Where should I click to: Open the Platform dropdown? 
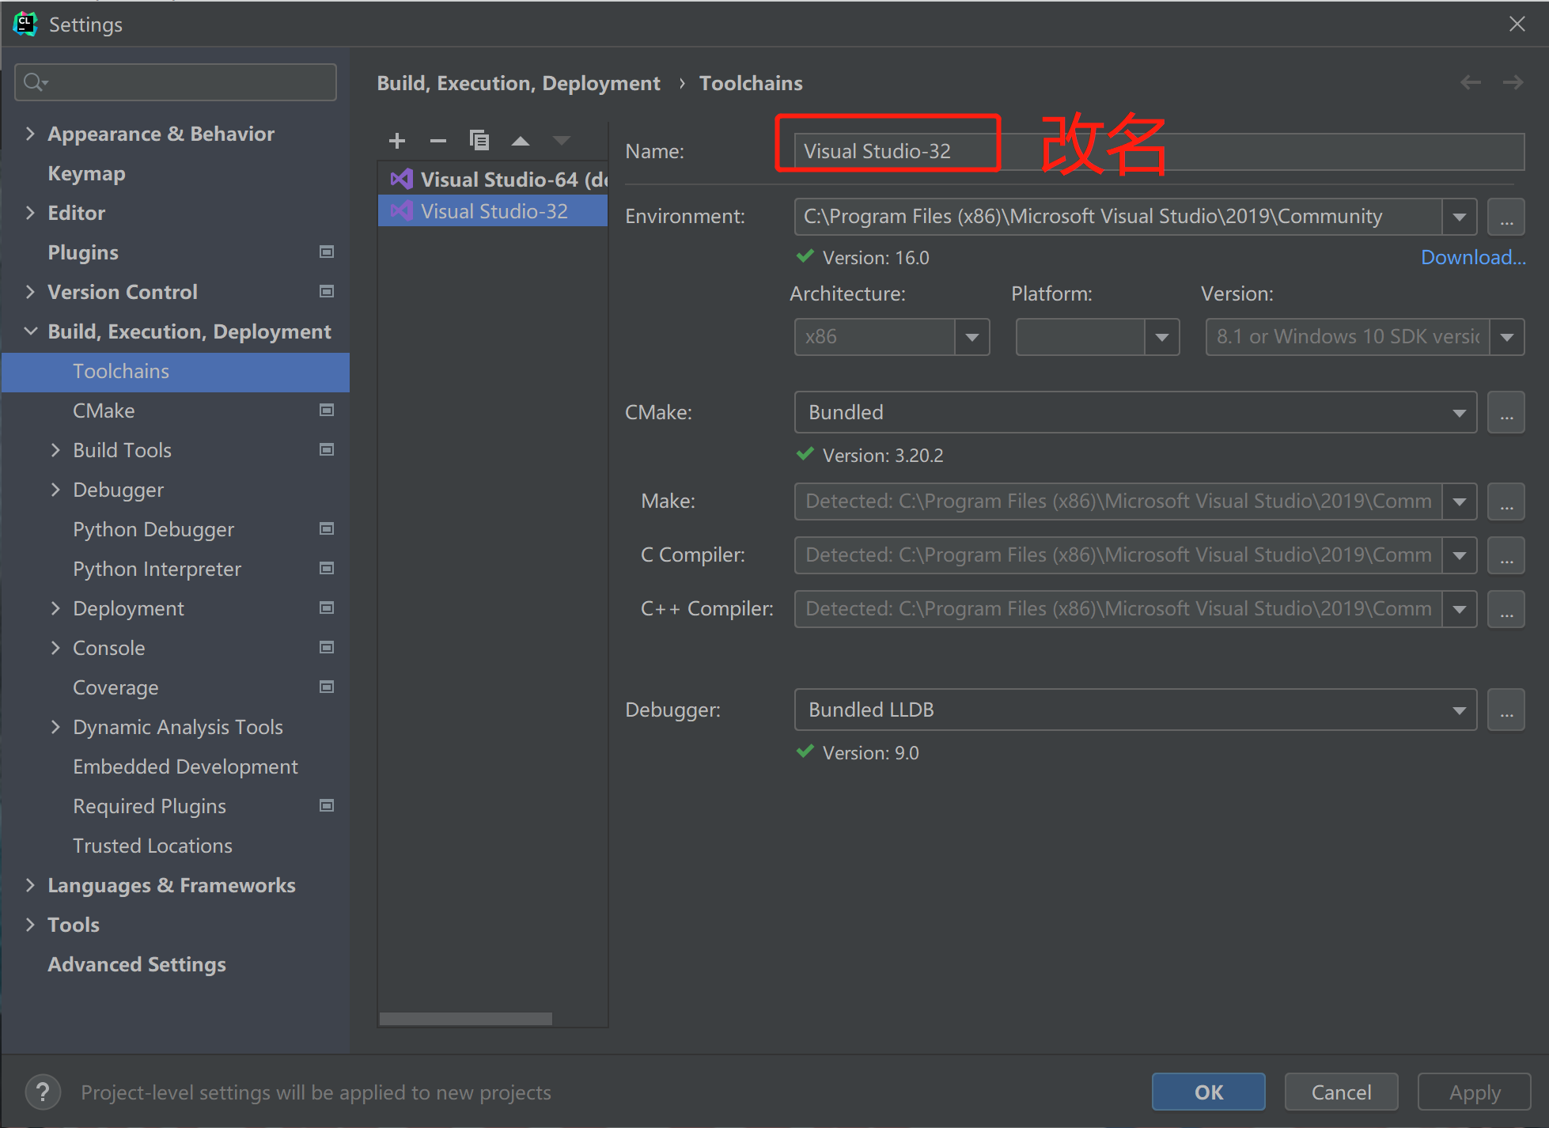[1161, 338]
